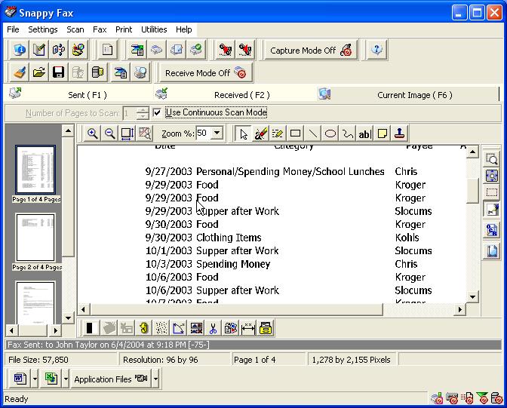Image resolution: width=507 pixels, height=408 pixels.
Task: Open the File menu
Action: click(x=13, y=29)
